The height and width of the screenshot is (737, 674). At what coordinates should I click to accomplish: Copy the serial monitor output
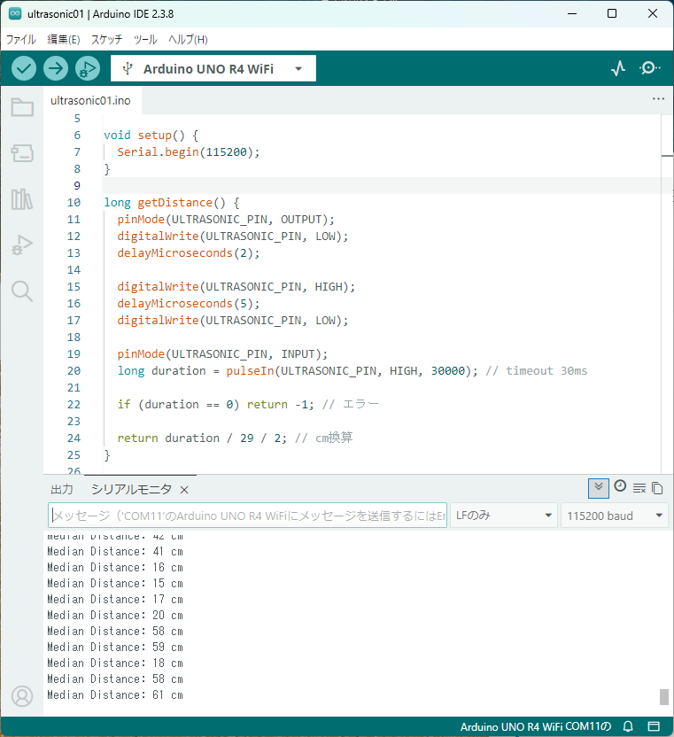point(657,488)
